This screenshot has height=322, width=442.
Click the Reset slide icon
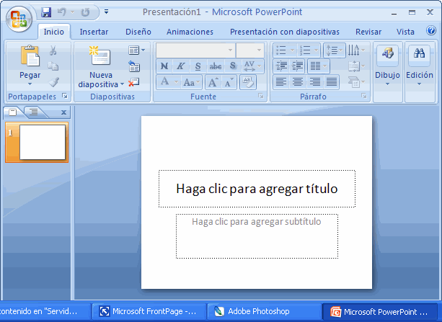click(x=134, y=66)
